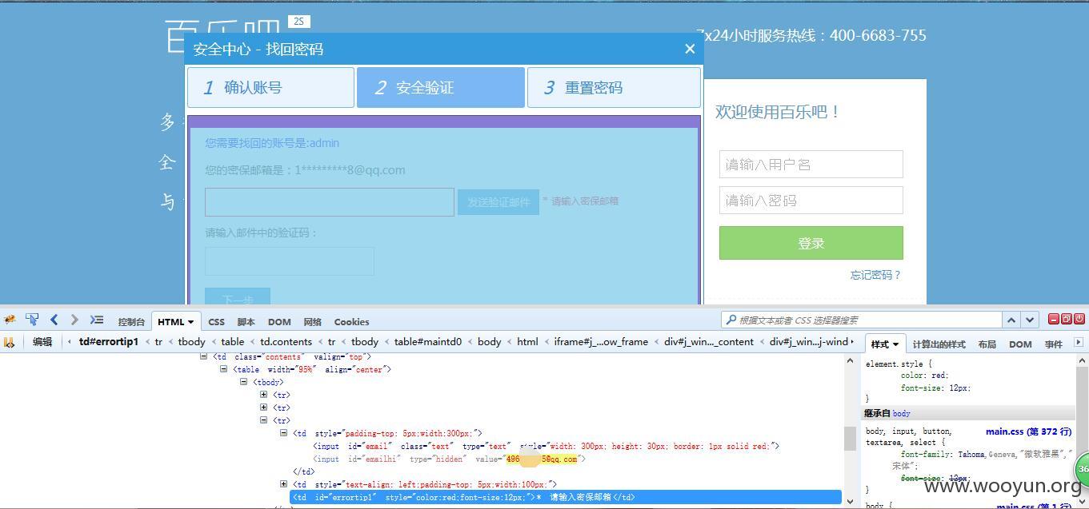This screenshot has width=1089, height=509.
Task: Open the Firebug bug icon menu
Action: pos(10,320)
